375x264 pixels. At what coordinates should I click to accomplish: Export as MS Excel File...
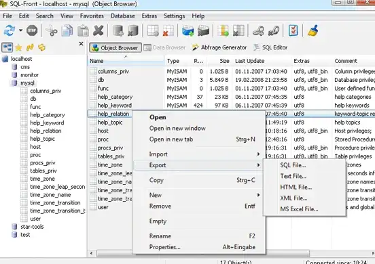[x=304, y=209]
